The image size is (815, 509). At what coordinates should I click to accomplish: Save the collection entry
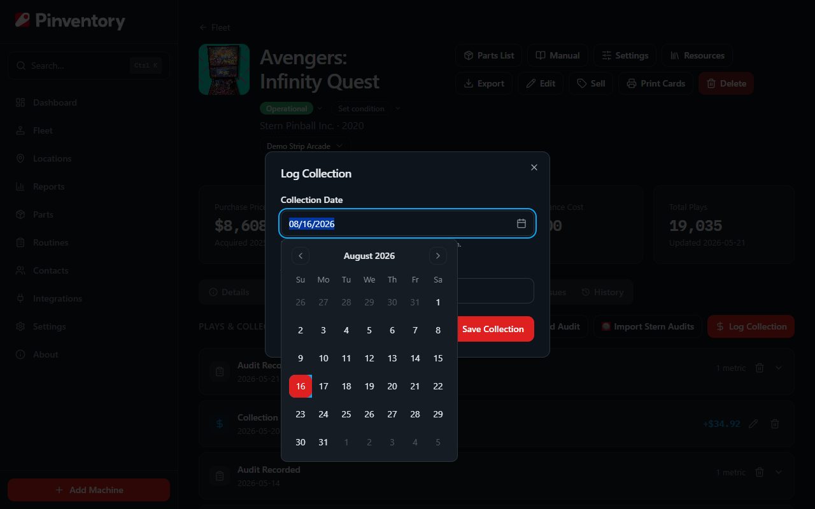(x=493, y=329)
